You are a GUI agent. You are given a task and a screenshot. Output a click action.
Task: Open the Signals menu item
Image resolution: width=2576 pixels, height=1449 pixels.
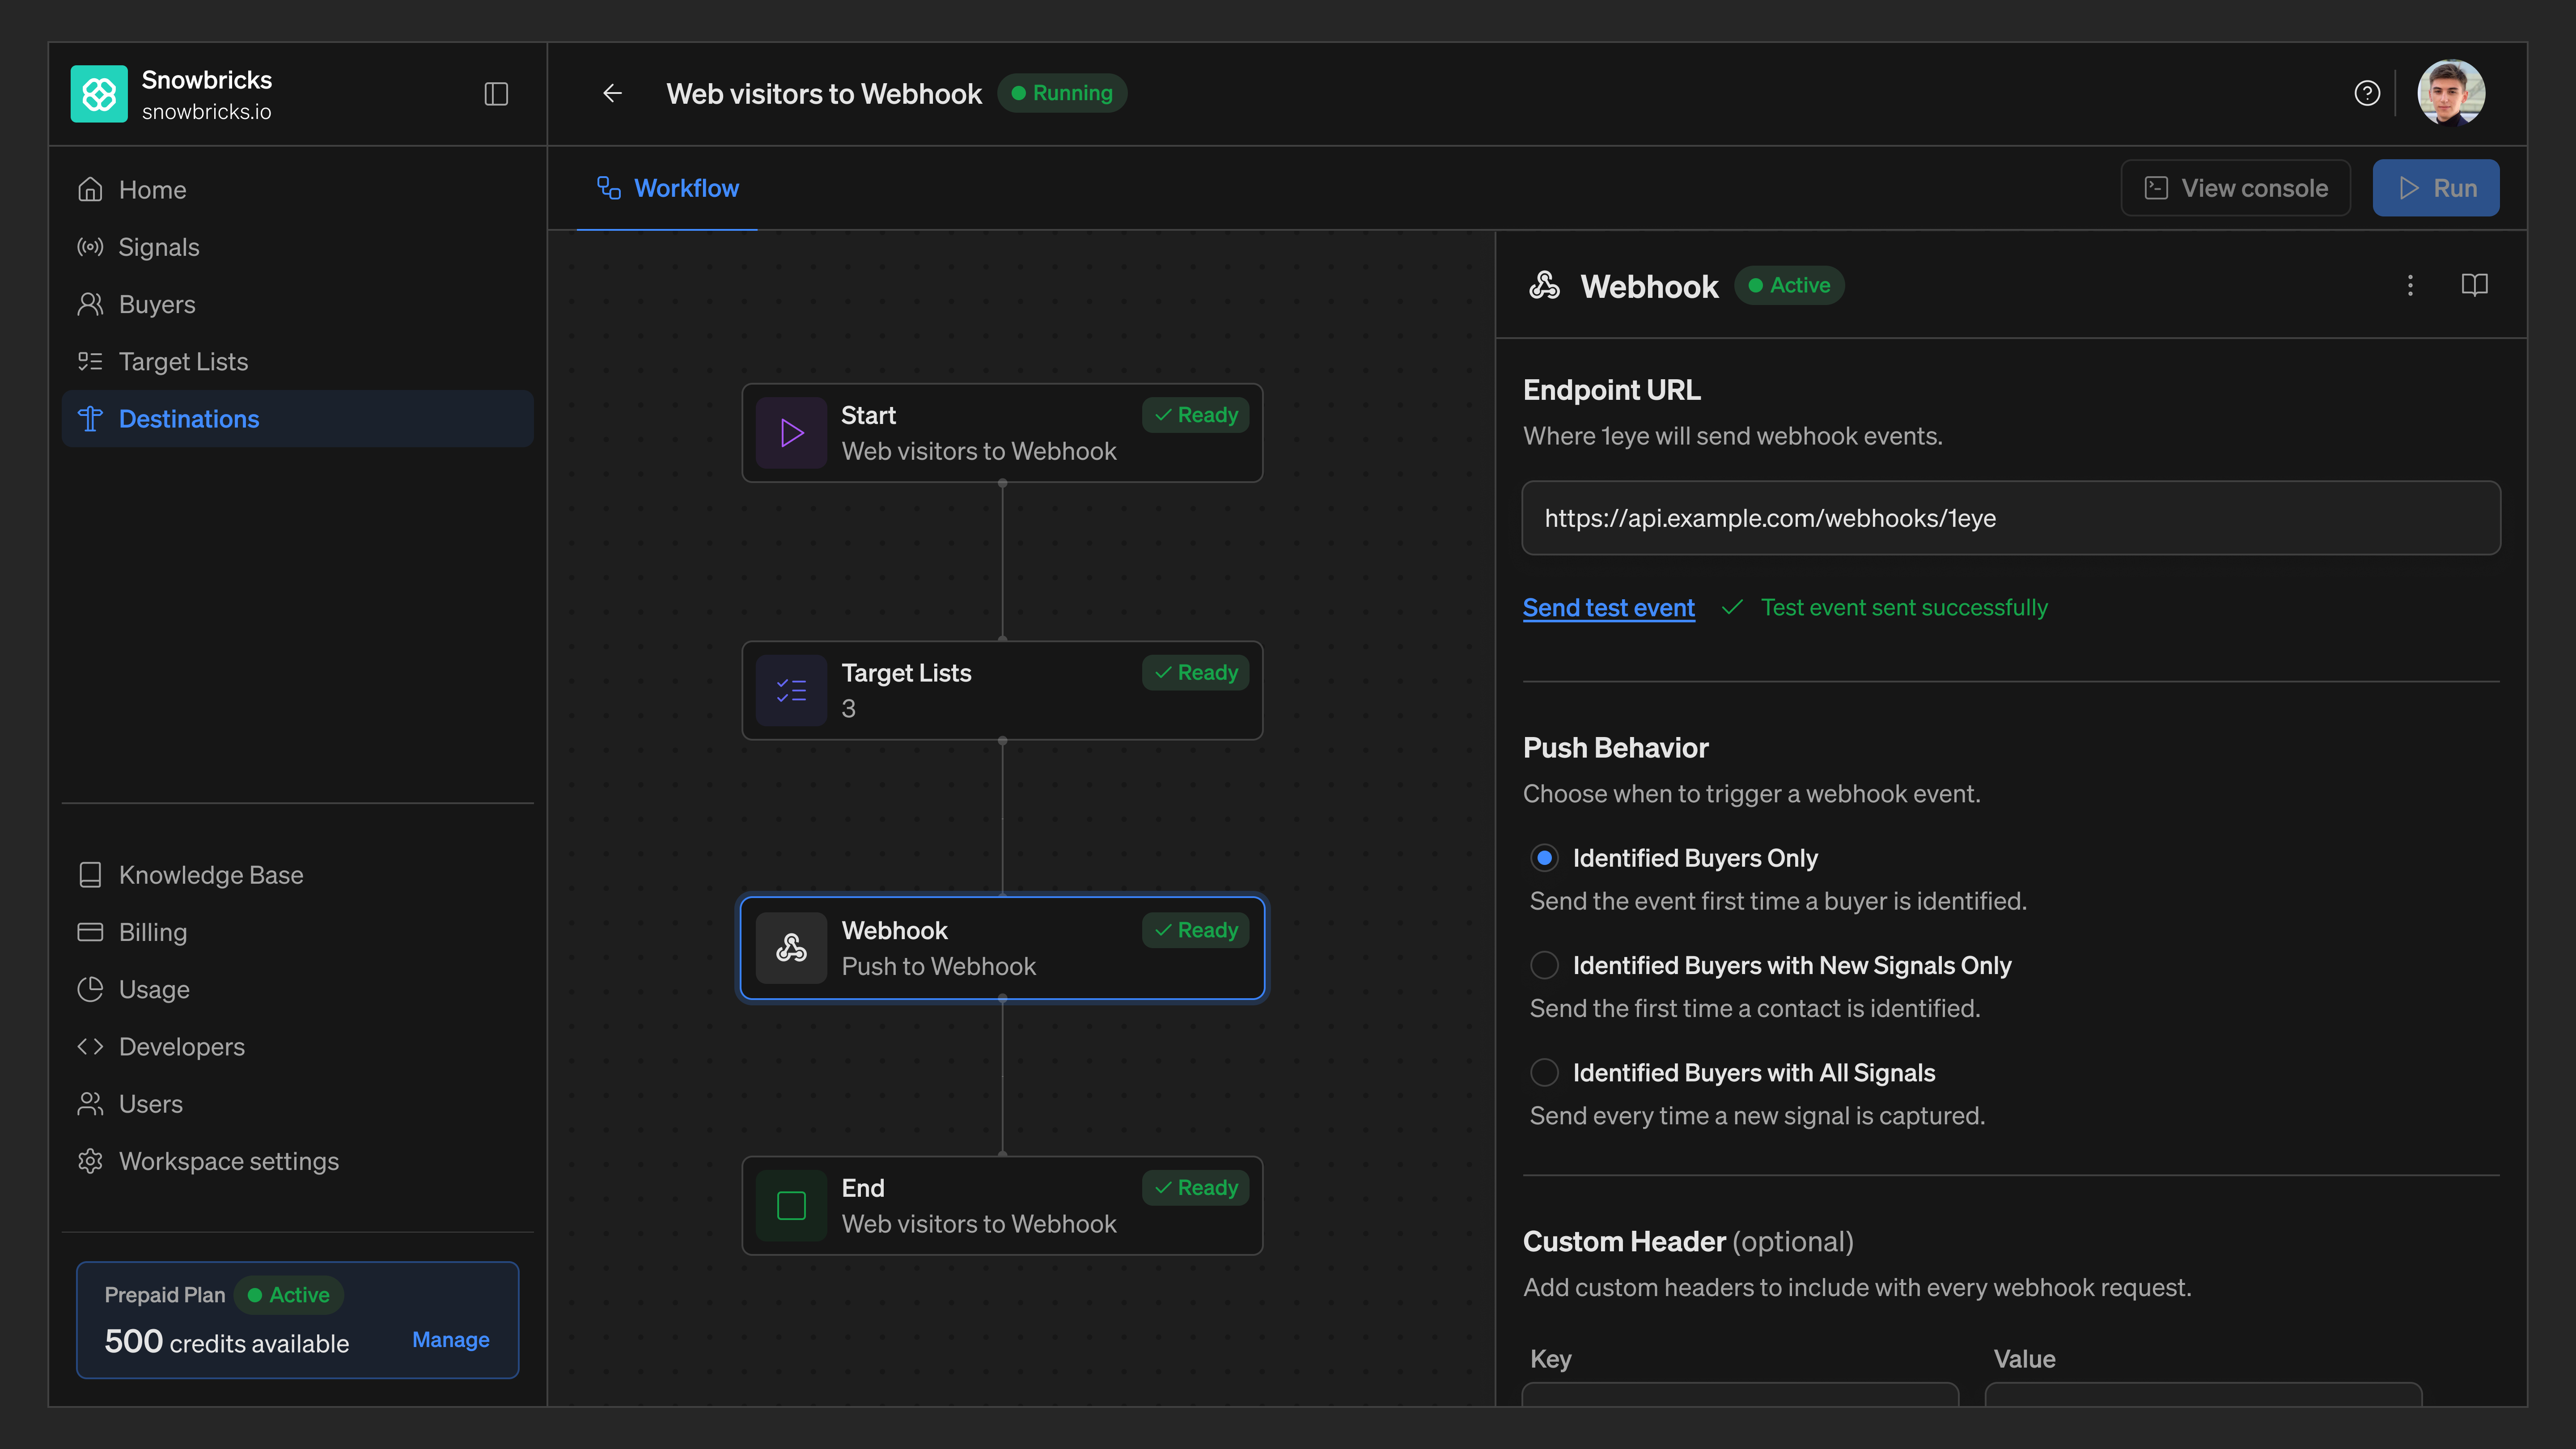pyautogui.click(x=297, y=247)
